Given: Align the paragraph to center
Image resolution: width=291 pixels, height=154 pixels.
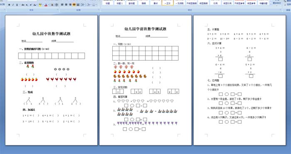Looking at the screenshot, I should point(66,5).
